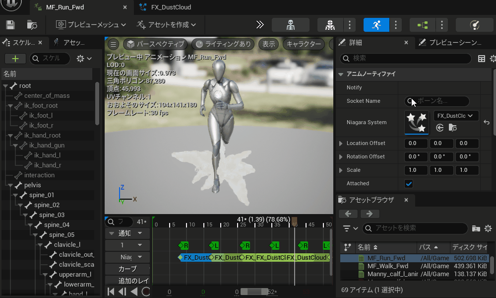Reset the Niagara System to default

click(487, 122)
